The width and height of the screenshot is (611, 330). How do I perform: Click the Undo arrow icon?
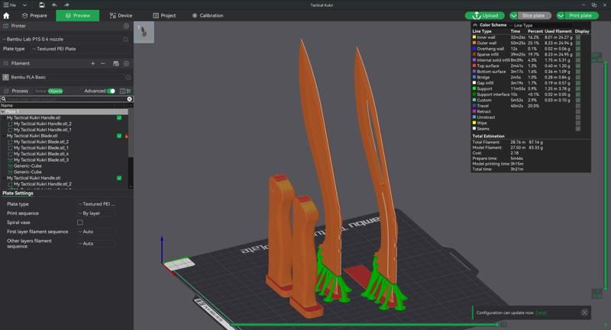[x=54, y=5]
